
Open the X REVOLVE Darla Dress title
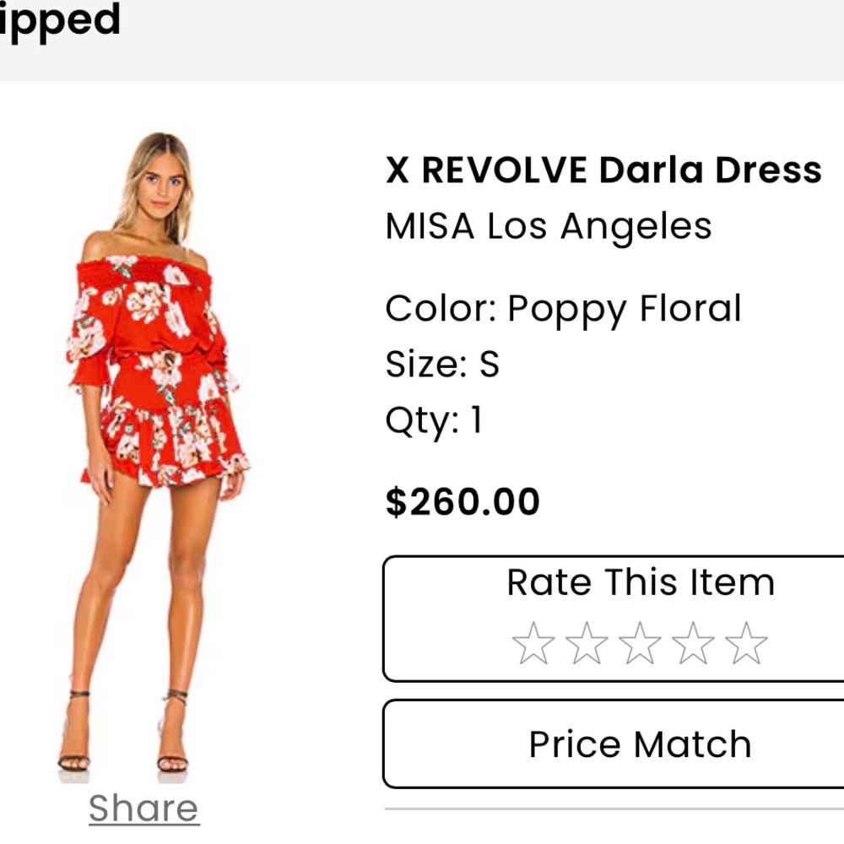pos(603,170)
